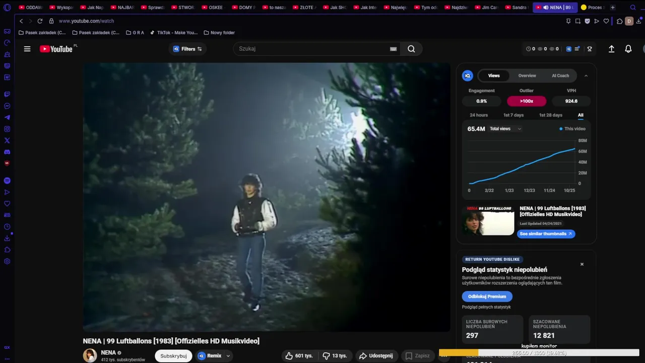The image size is (645, 363).
Task: Switch to the Jim Car browser tab
Action: [487, 8]
